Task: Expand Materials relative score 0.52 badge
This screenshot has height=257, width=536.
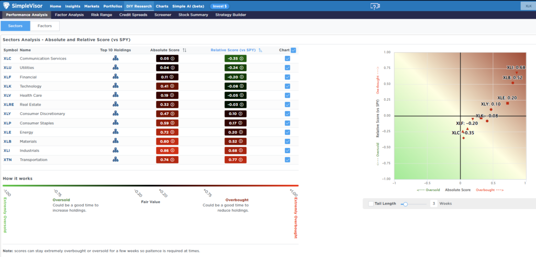Action: pyautogui.click(x=235, y=141)
